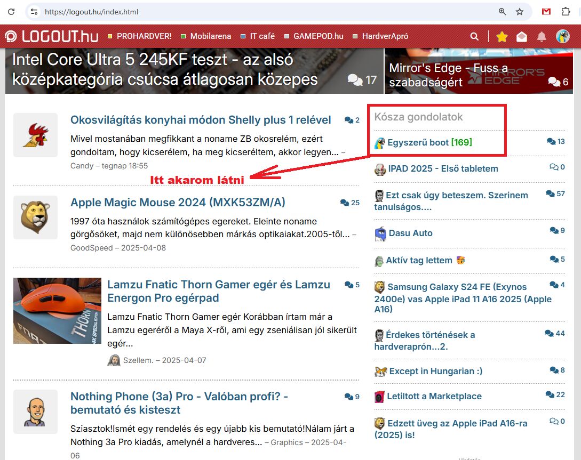Open the user profile avatar in header

pyautogui.click(x=563, y=36)
